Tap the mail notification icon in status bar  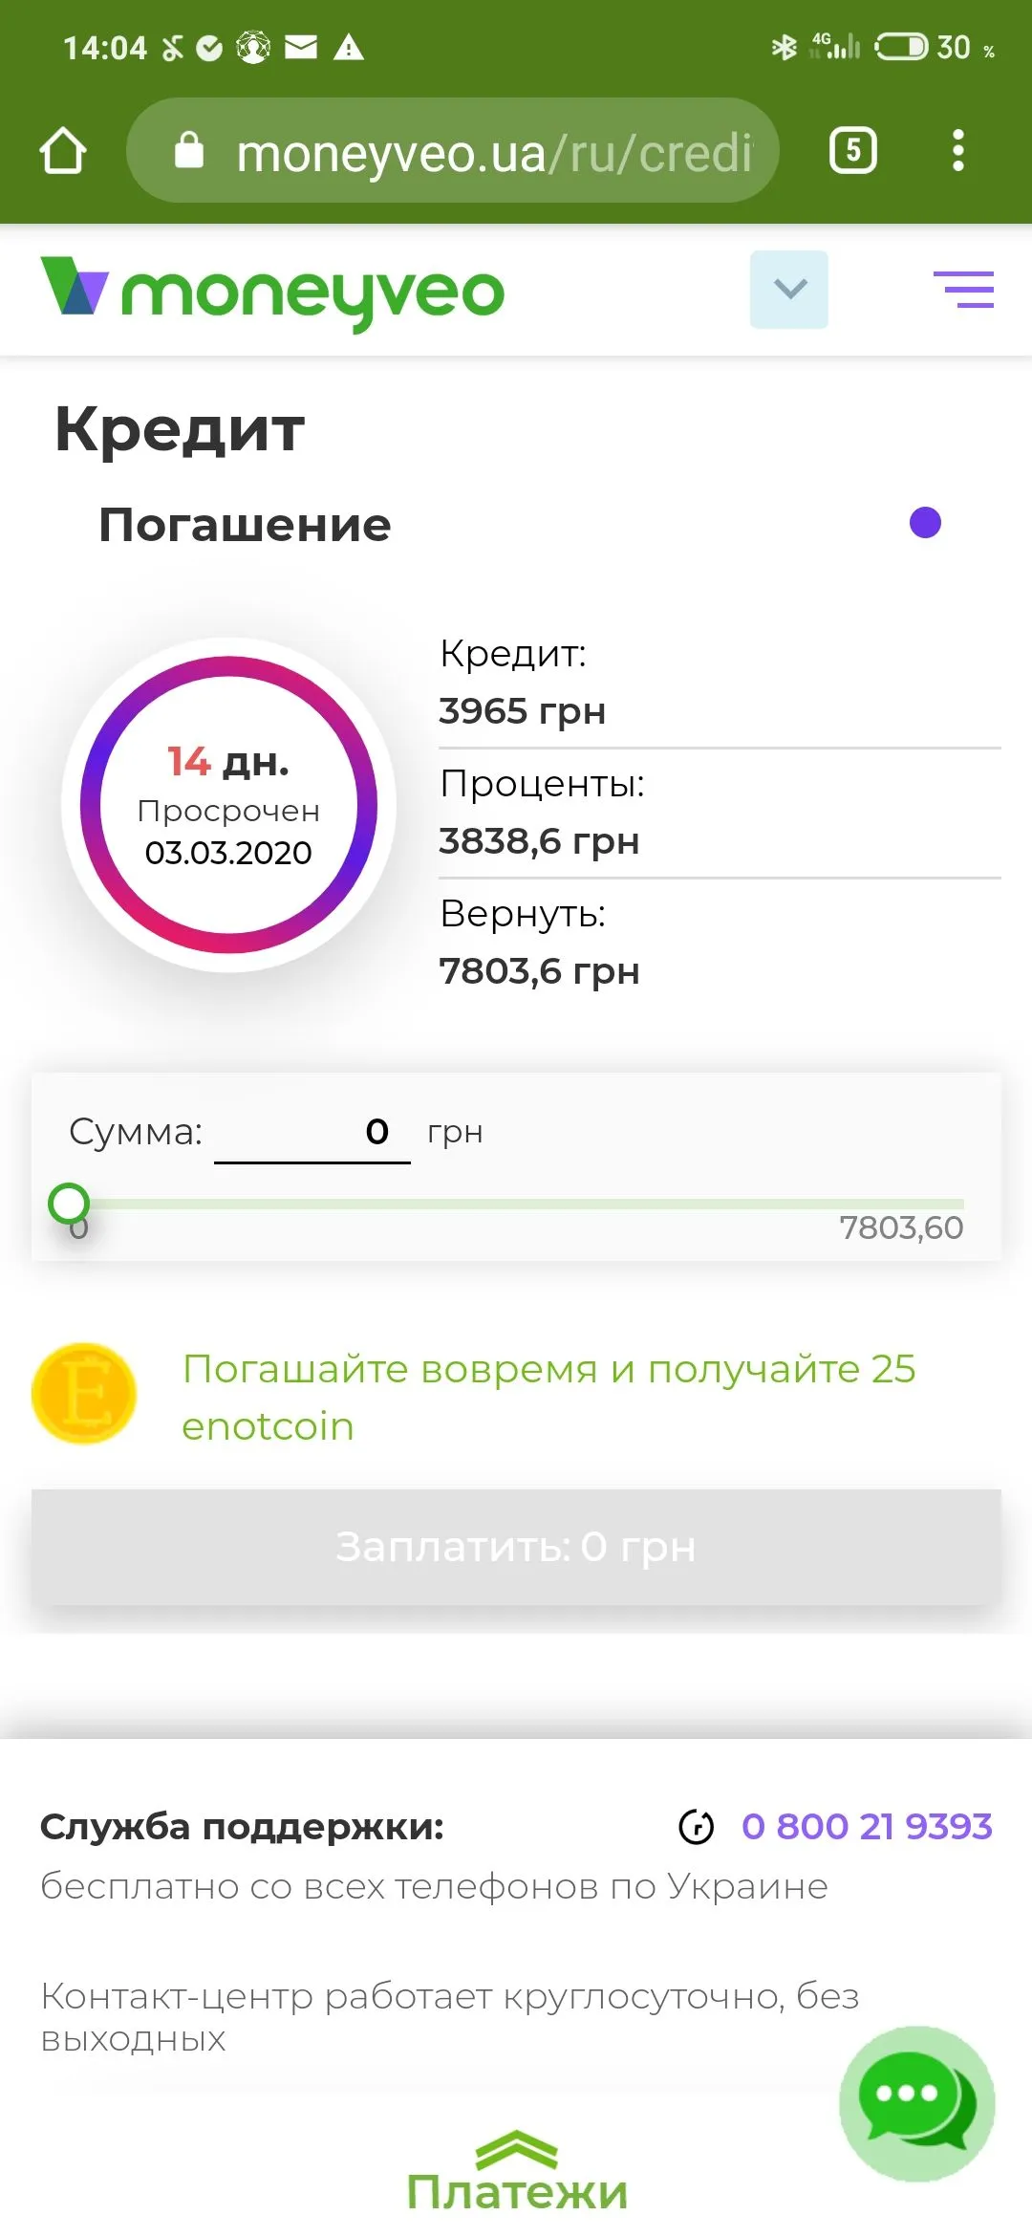301,47
